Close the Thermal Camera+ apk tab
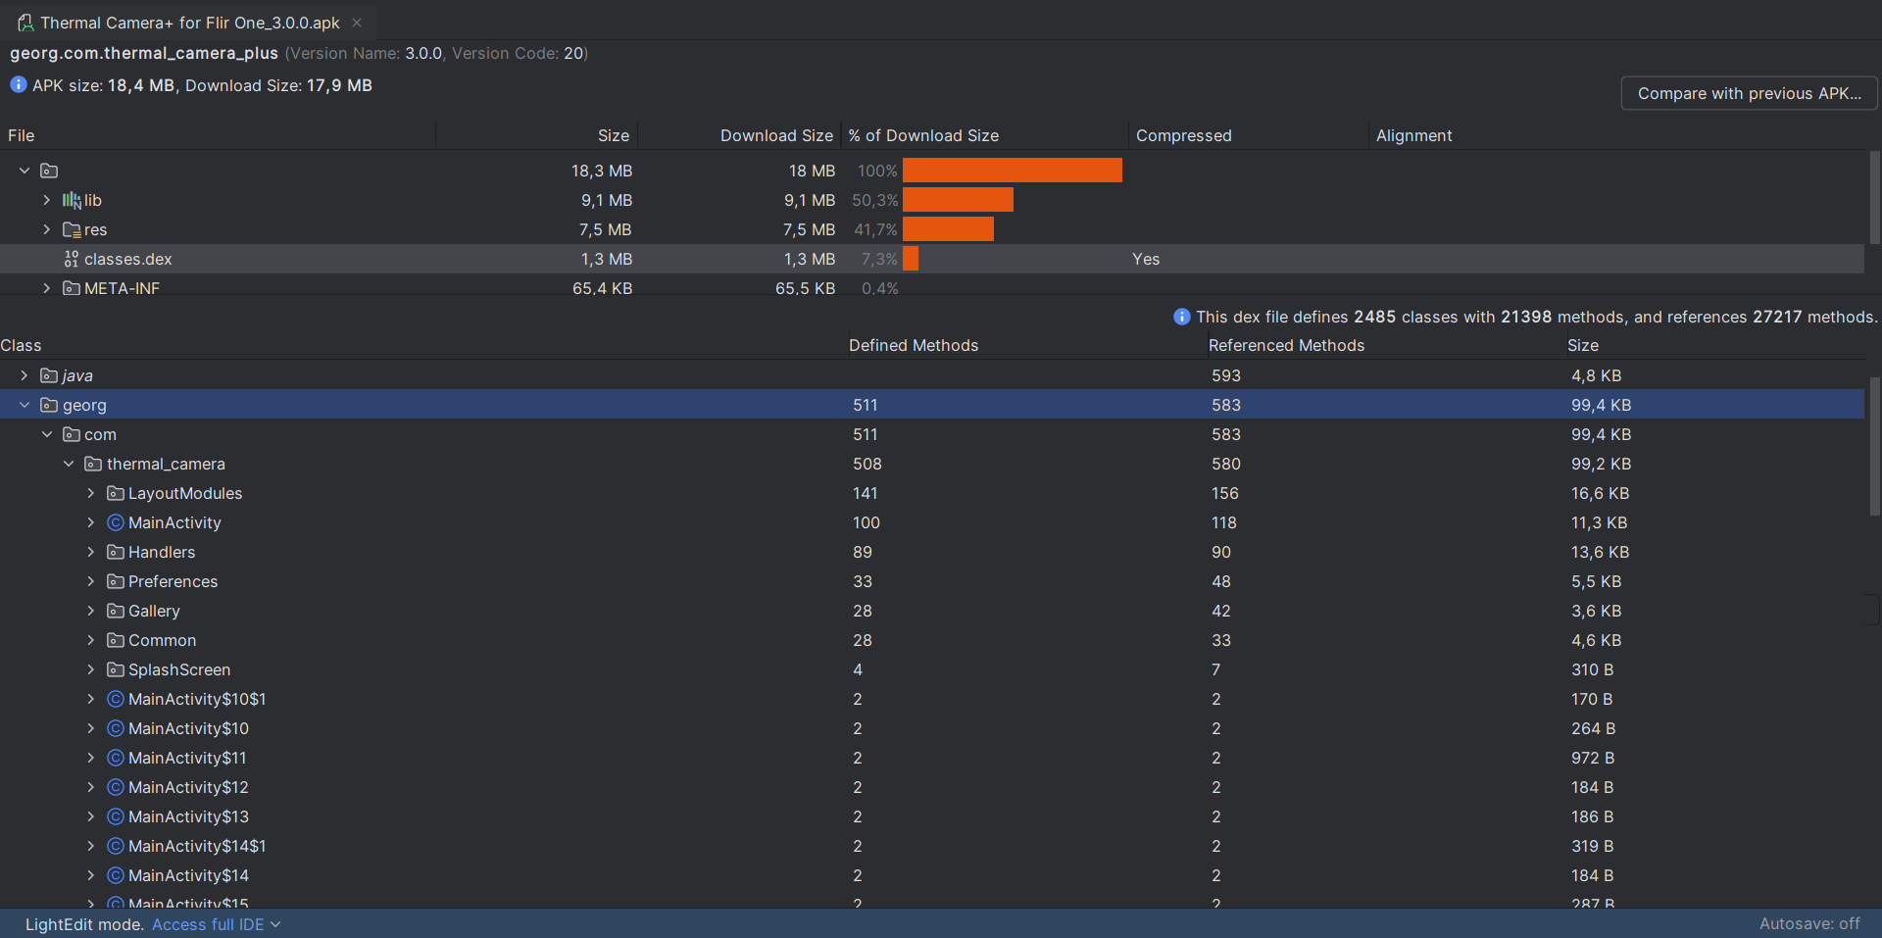 [x=357, y=23]
